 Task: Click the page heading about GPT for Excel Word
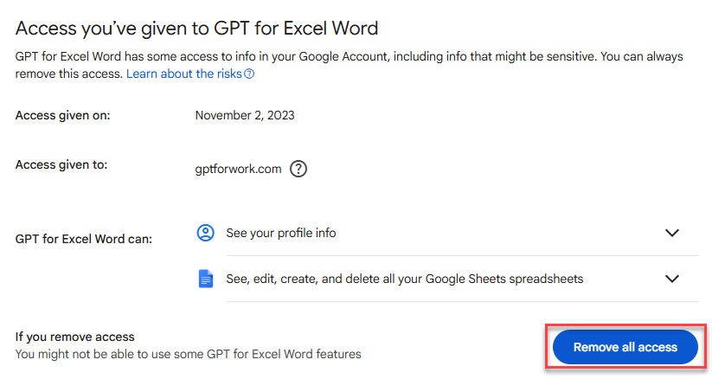click(196, 29)
